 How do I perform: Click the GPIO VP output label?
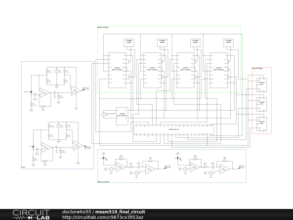coord(86,89)
